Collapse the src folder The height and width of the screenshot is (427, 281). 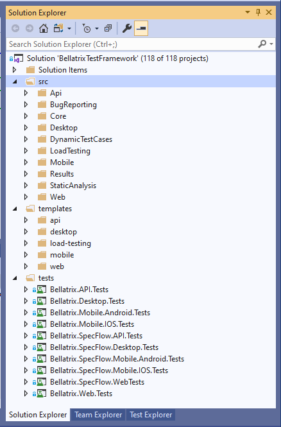click(15, 82)
